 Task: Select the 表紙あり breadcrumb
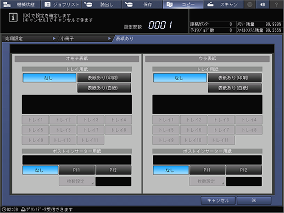pyautogui.click(x=125, y=38)
